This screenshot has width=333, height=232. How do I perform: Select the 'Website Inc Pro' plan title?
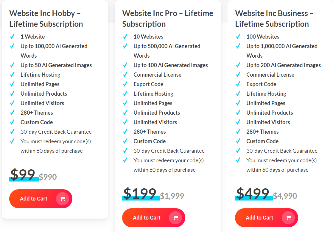(x=167, y=18)
